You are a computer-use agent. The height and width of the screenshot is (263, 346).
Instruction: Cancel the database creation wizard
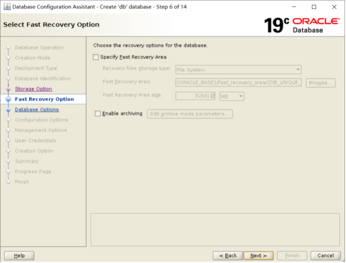click(x=325, y=255)
